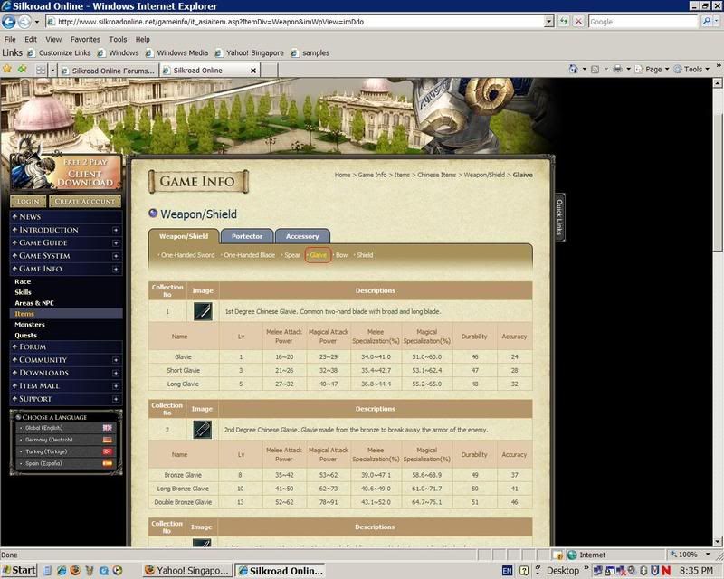This screenshot has height=579, width=724.
Task: Open the Monsters link in sidebar
Action: (x=30, y=324)
